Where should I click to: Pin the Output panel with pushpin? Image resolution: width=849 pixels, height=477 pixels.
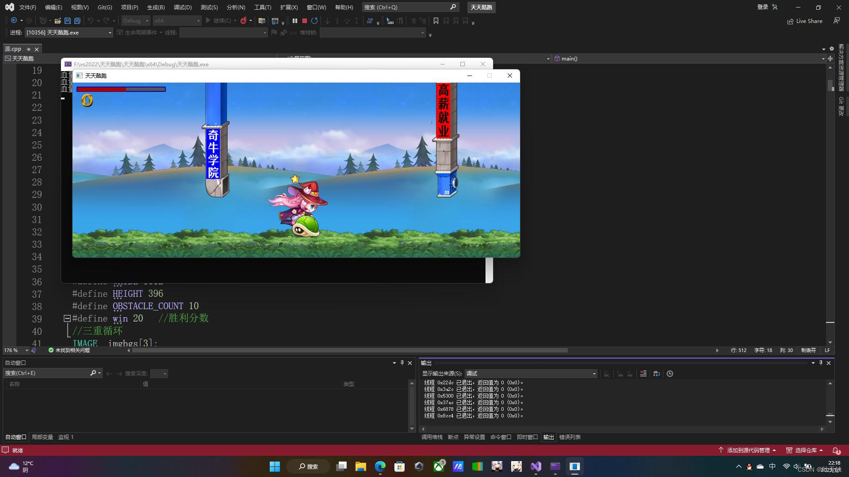821,363
